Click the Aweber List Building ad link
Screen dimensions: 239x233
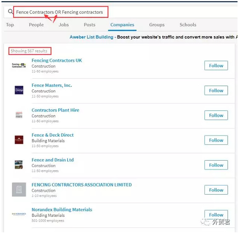tap(91, 37)
